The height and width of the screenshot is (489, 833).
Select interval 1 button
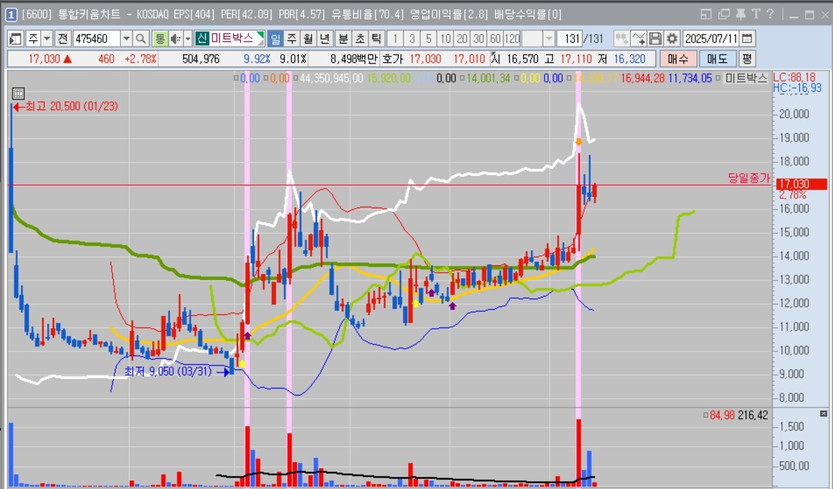(x=395, y=39)
